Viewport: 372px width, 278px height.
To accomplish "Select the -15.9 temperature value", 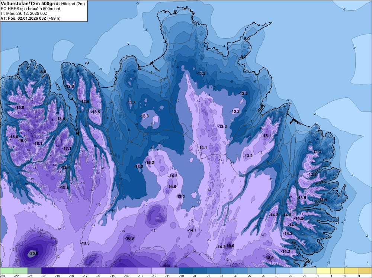I will (269, 258).
